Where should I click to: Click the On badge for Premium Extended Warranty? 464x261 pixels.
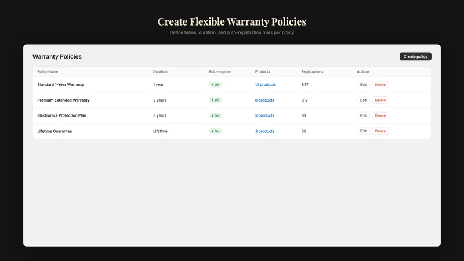tap(215, 100)
